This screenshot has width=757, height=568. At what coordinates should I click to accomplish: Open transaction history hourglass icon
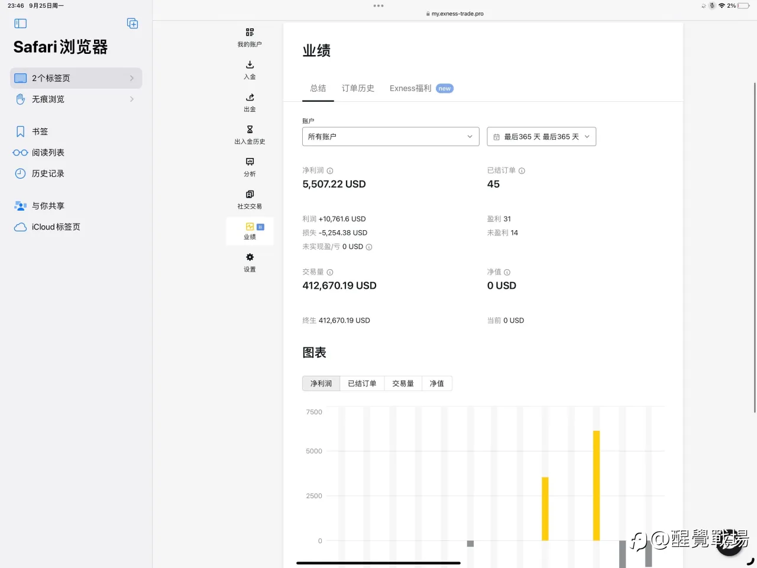point(250,130)
